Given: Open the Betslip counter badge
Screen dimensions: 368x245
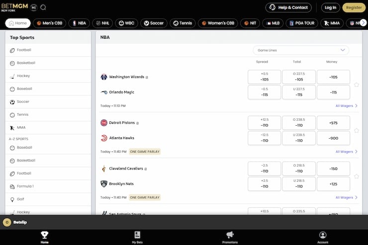Looking at the screenshot, I should [7, 222].
